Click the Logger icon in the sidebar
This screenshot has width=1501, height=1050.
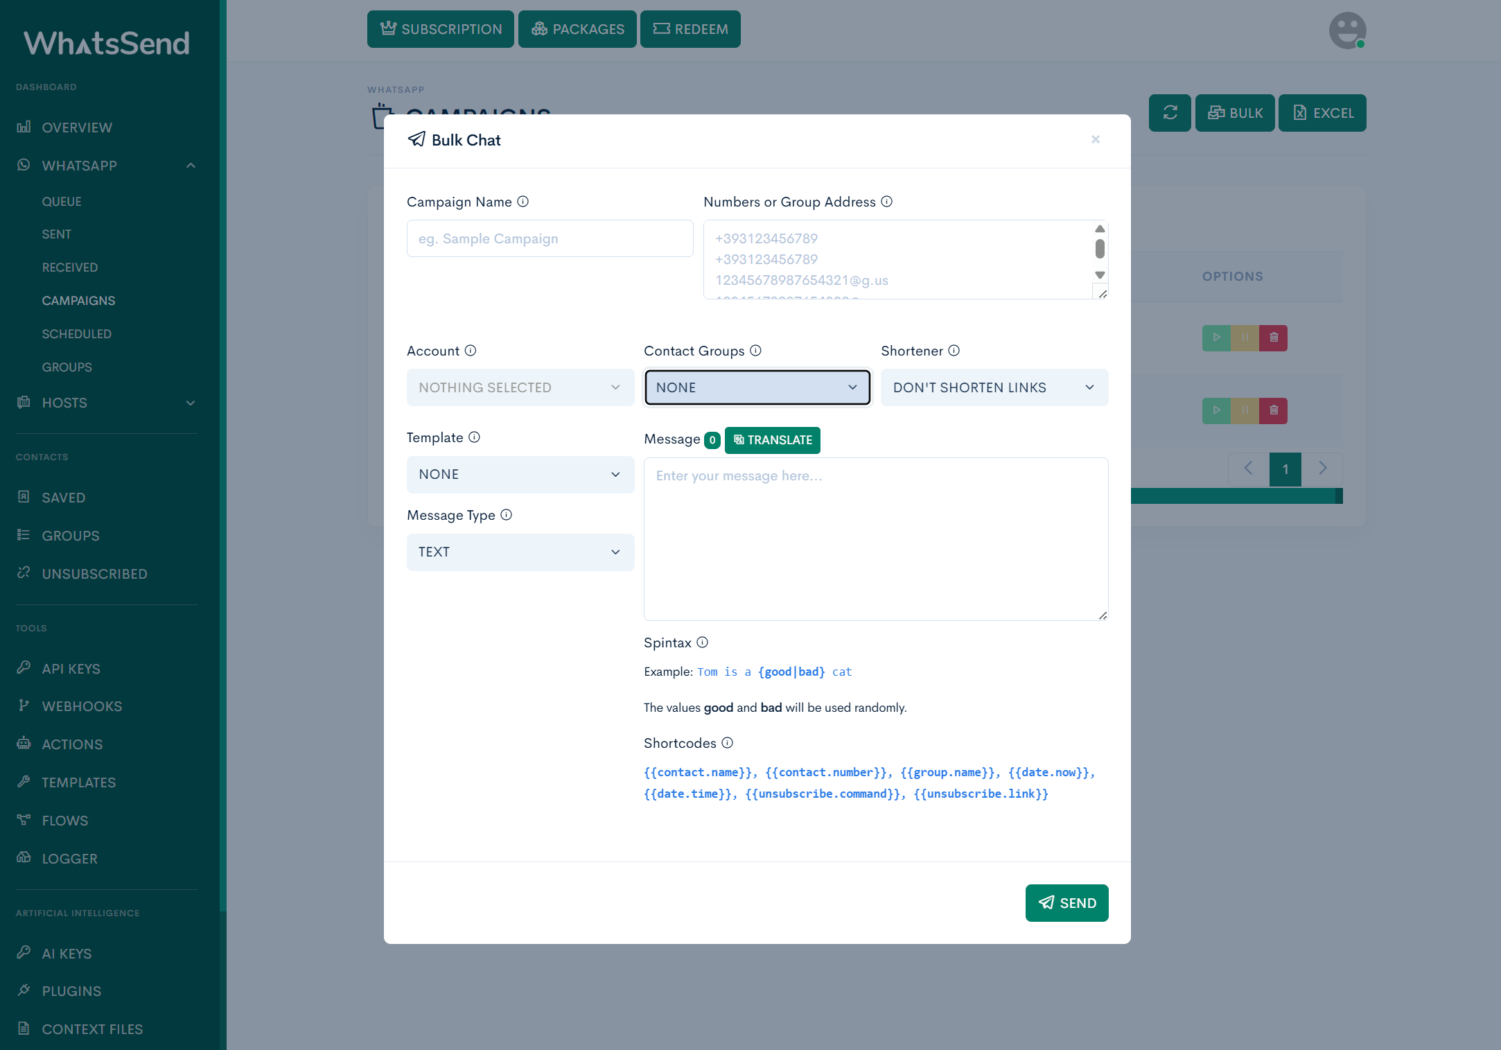(x=24, y=857)
